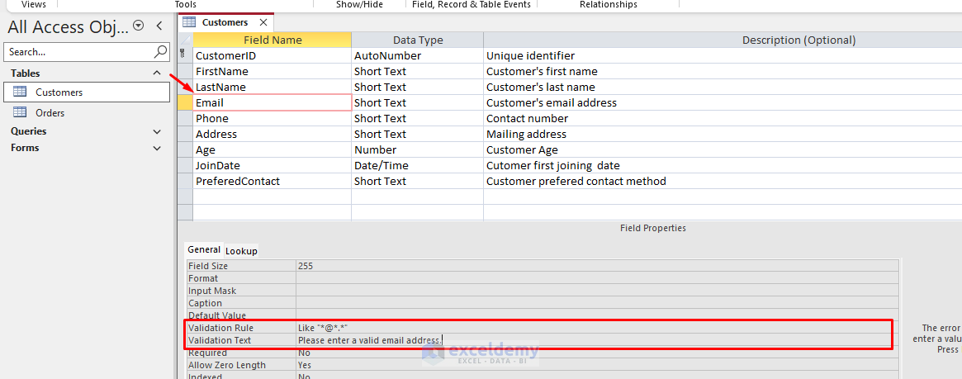Screen dimensions: 962x379
Task: Click the Indexed property value
Action: 597,376
